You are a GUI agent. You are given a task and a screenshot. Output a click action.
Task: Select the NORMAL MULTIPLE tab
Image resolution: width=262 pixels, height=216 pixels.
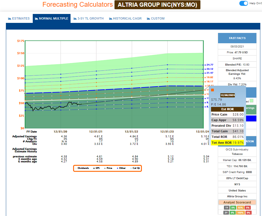coord(52,18)
